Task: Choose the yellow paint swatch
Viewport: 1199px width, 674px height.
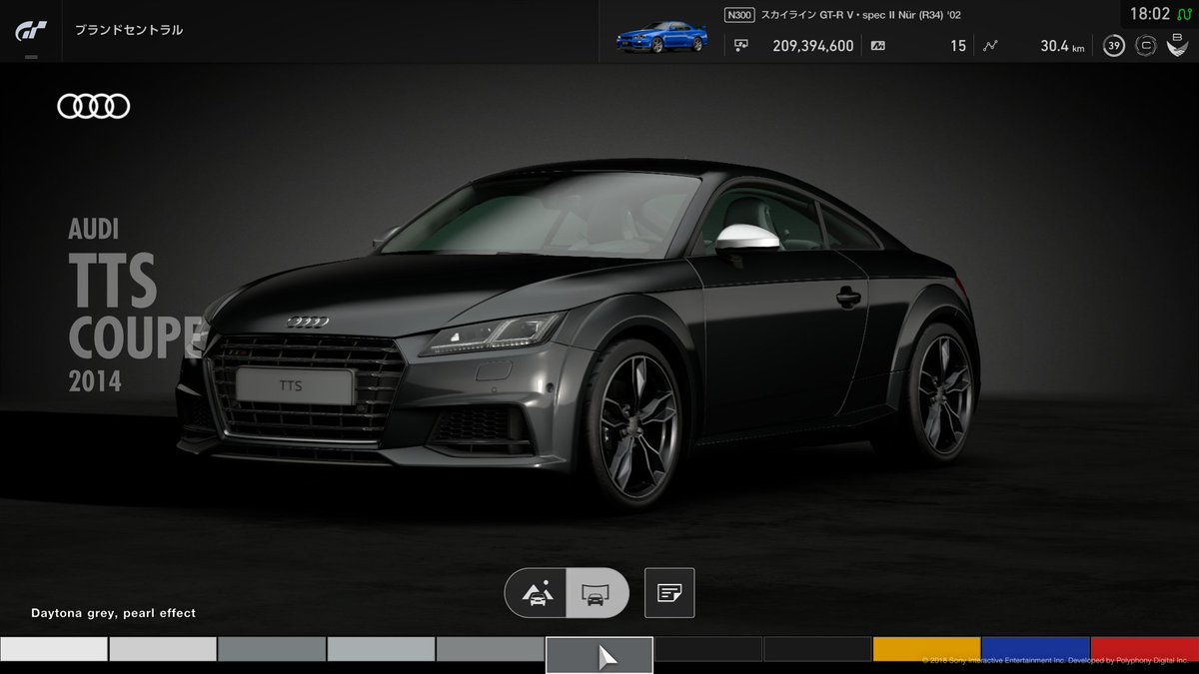Action: 926,649
